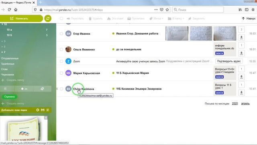Open the Черновики folder
The width and height of the screenshot is (257, 145).
tap(7, 75)
